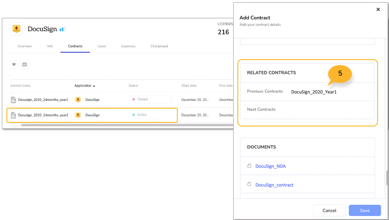Click the horizontal scrollbar under contracts table
Screen dimensions: 389x220
coord(127,125)
